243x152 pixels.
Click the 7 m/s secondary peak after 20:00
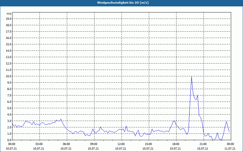[x=197, y=95]
